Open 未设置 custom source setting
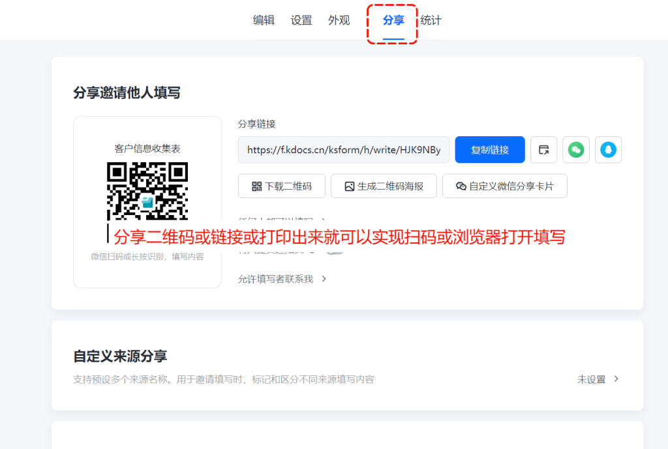 pos(598,379)
